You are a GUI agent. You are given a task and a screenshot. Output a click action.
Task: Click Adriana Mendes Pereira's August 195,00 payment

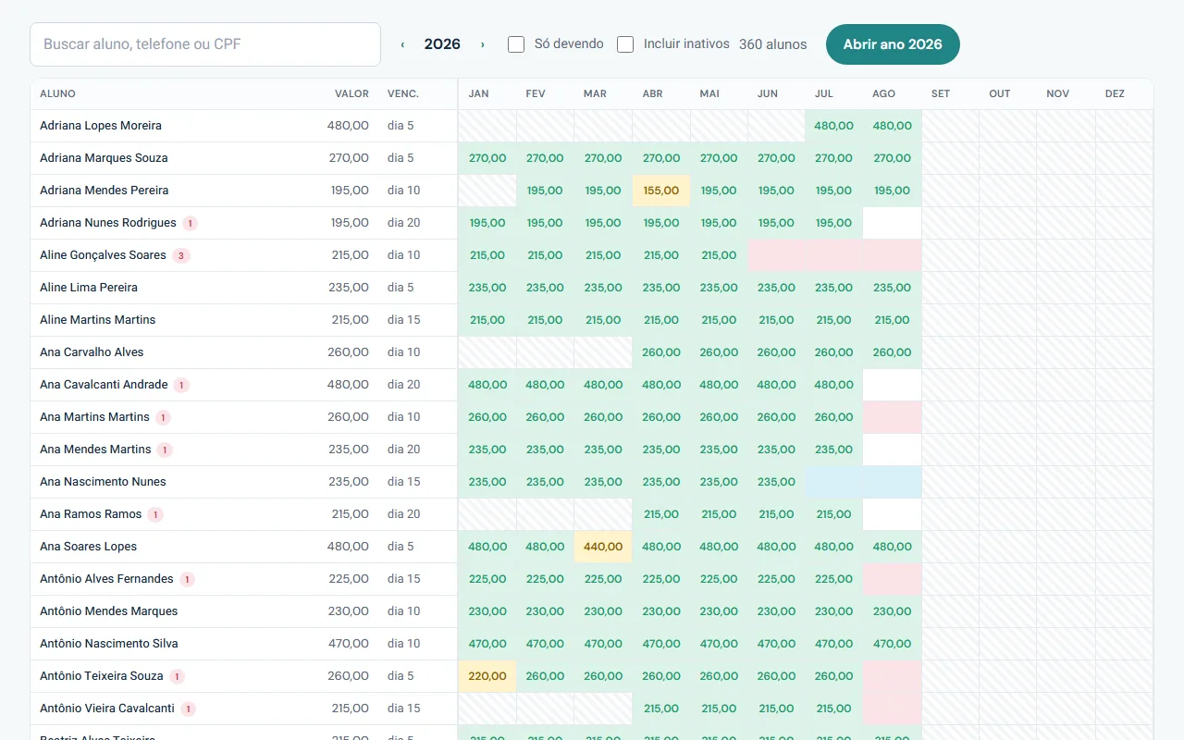893,191
